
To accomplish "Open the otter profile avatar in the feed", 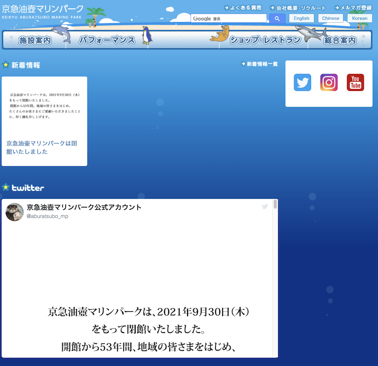I will 15,212.
